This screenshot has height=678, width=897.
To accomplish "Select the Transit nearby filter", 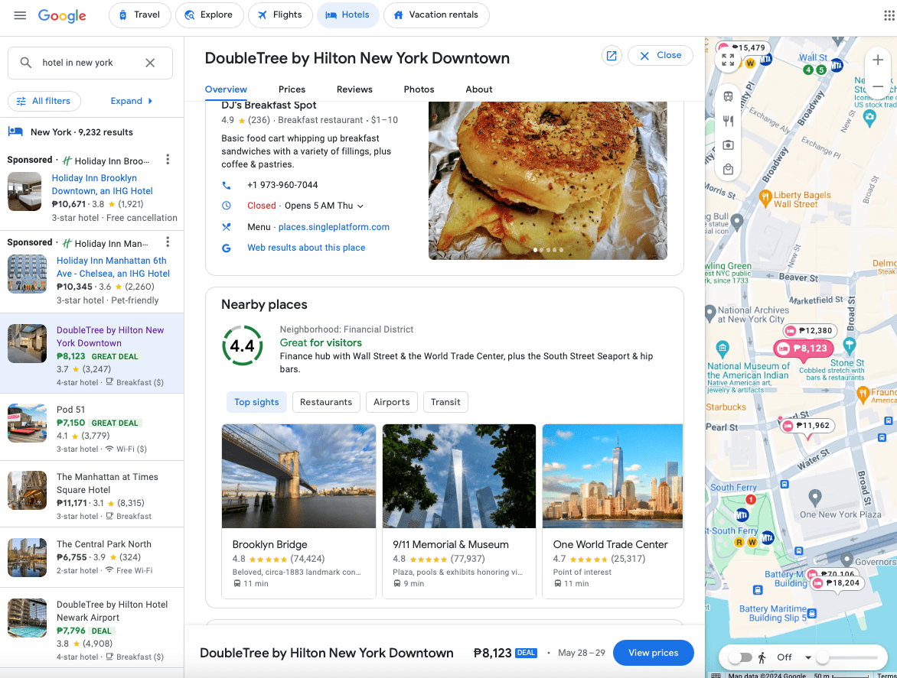I will [445, 402].
